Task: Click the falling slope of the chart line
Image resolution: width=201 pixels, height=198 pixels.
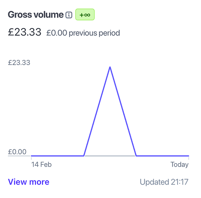Action: (x=123, y=112)
